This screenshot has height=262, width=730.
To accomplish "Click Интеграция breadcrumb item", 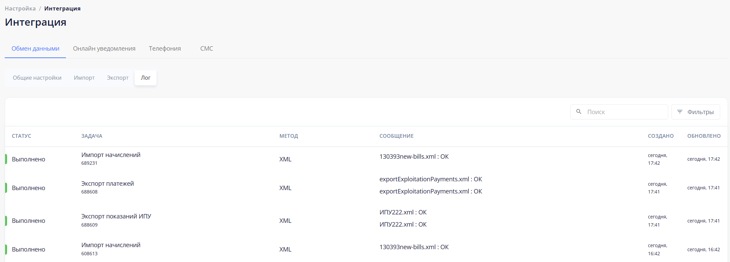I will tap(62, 8).
